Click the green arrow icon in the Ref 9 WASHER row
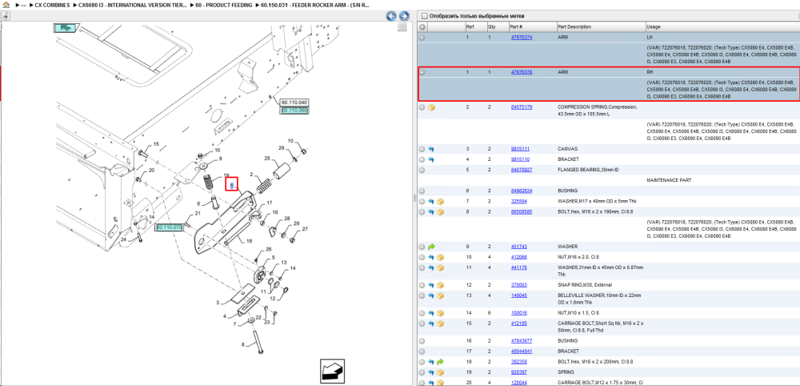The width and height of the screenshot is (800, 386). click(432, 246)
